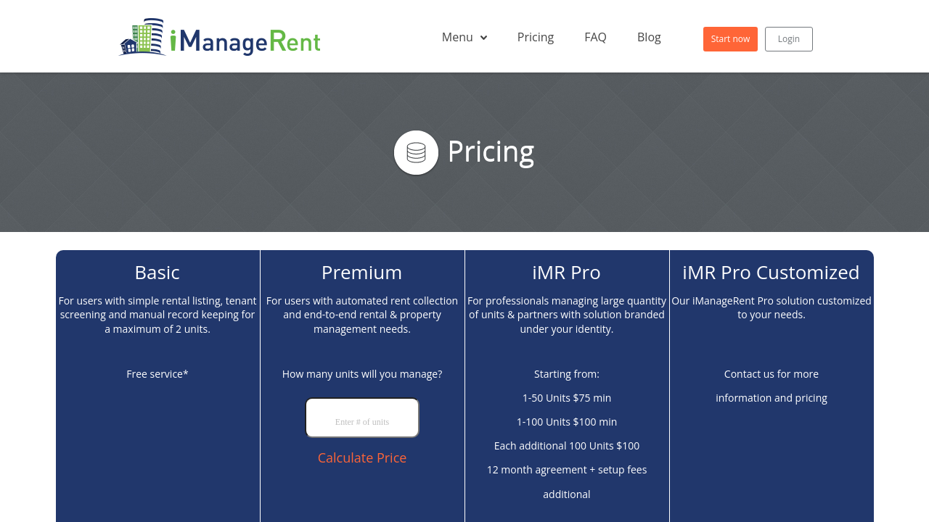Click the "1-100 Units $100 min" line
929x522 pixels.
(x=567, y=422)
